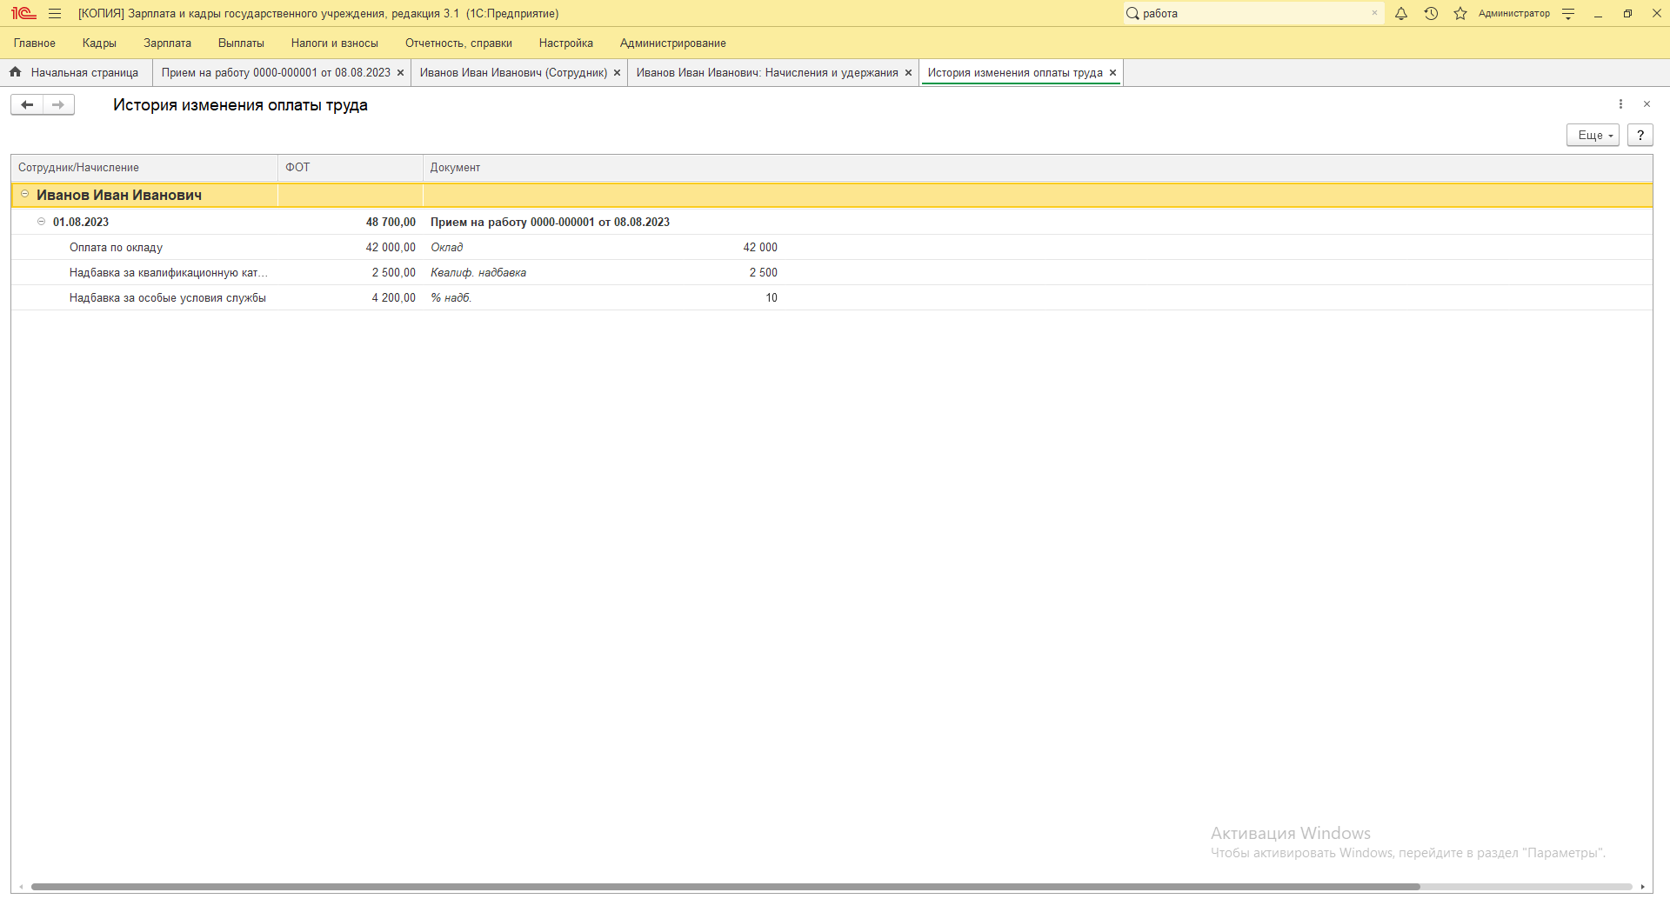Open the Администрирование menu
Viewport: 1670px width, 899px height.
point(673,43)
